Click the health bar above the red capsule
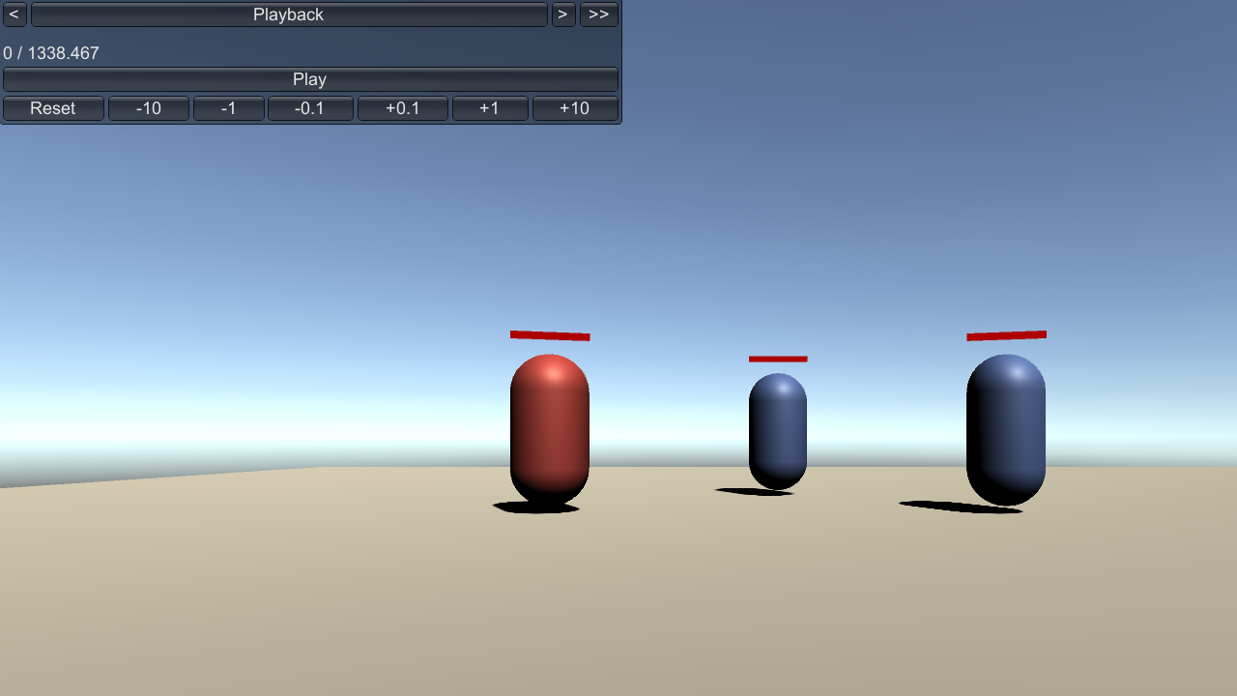 pyautogui.click(x=549, y=335)
